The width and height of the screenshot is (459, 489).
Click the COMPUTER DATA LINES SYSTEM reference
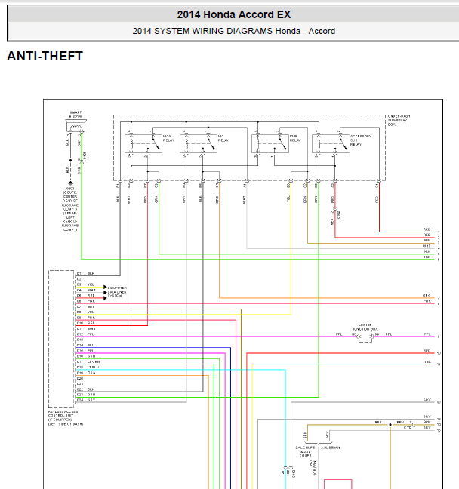(x=117, y=292)
